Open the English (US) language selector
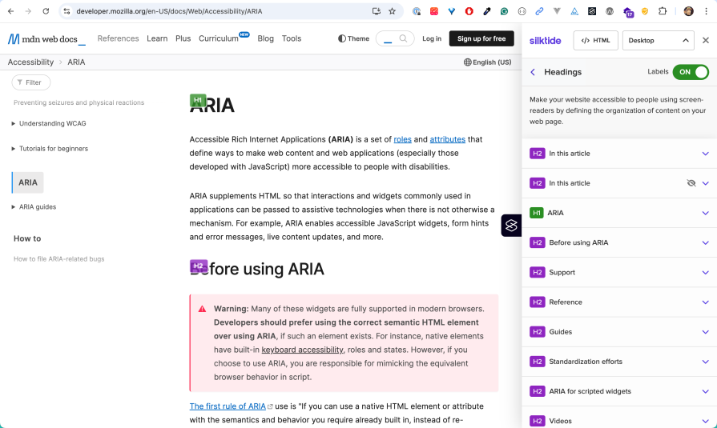 [x=487, y=62]
